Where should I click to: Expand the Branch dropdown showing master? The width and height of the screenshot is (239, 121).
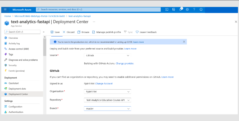pyautogui.click(x=108, y=109)
